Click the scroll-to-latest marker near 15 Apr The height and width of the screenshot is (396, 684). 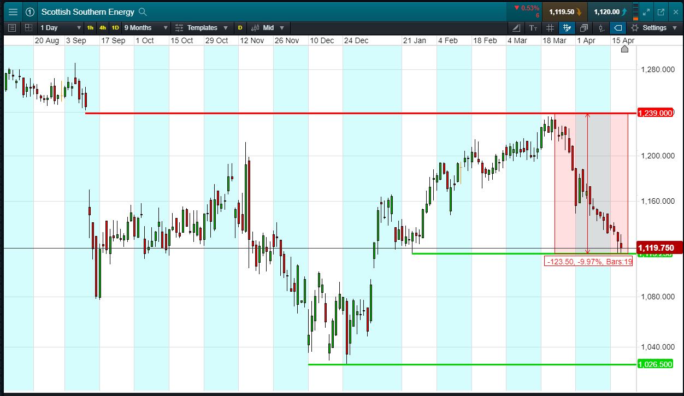(624, 49)
